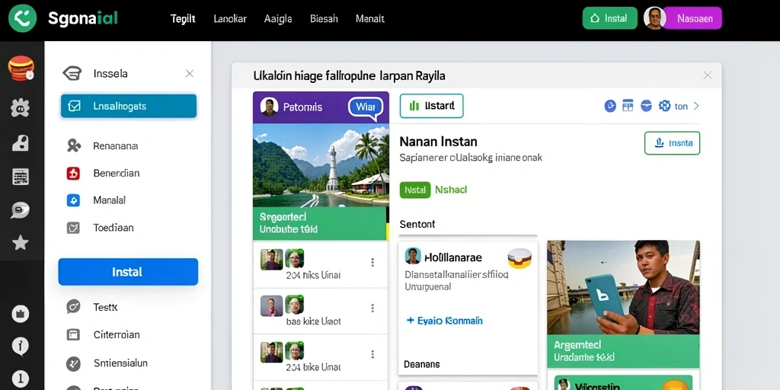Click the calendar grid icon in card toolbar
This screenshot has width=780, height=390.
(x=628, y=105)
